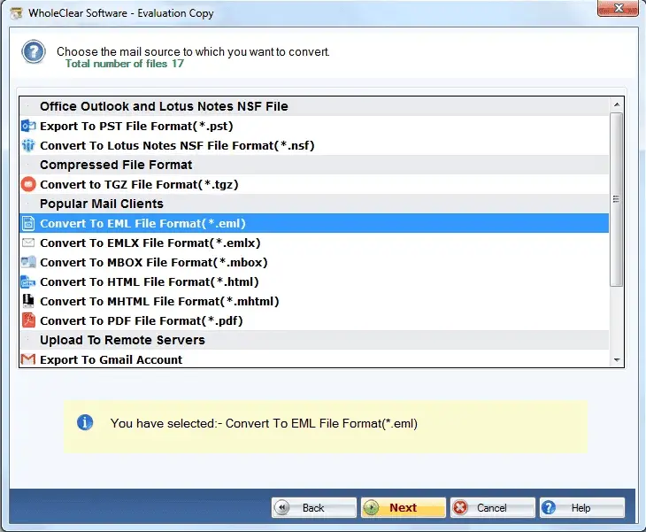Open the Help button
Viewport: 646px width, 532px height.
click(x=582, y=507)
